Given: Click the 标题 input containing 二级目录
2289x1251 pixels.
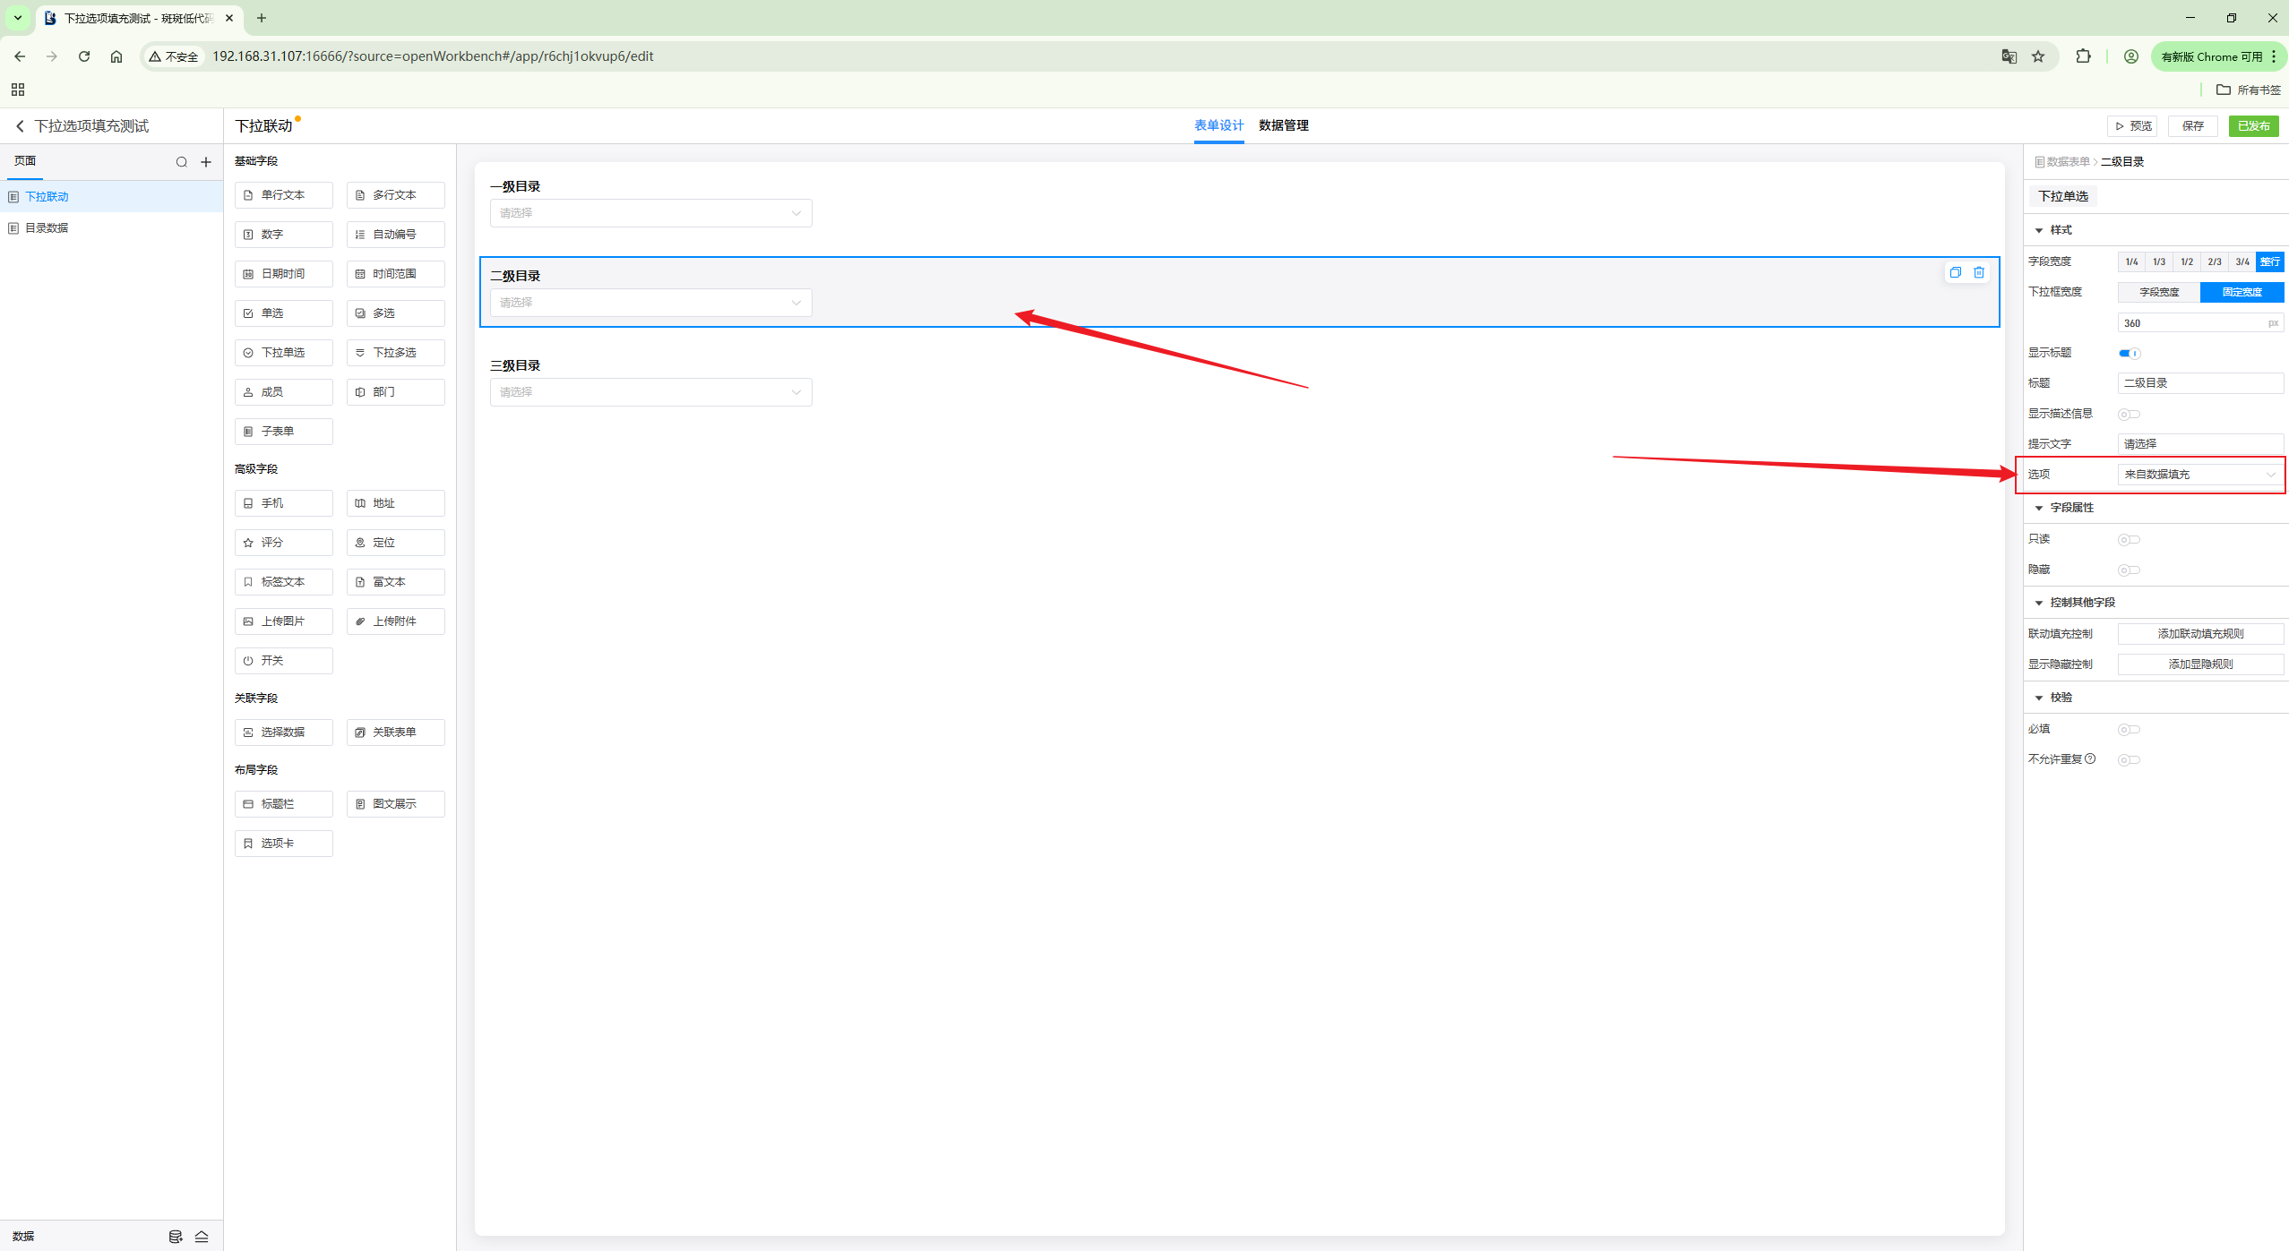Looking at the screenshot, I should [x=2199, y=383].
